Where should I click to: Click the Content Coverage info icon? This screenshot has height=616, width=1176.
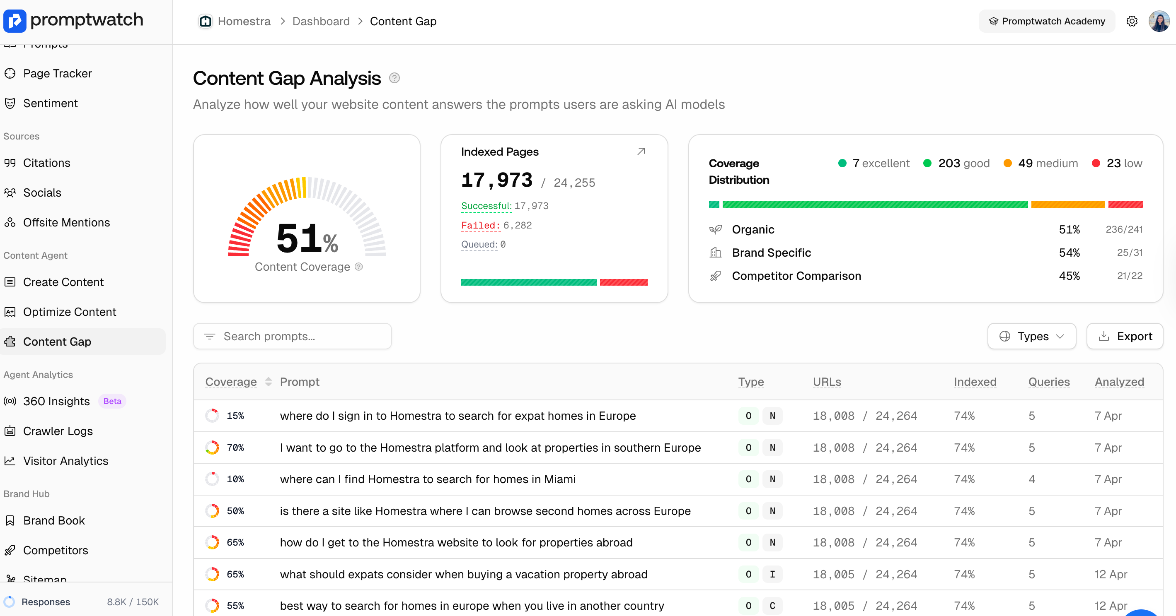coord(359,267)
